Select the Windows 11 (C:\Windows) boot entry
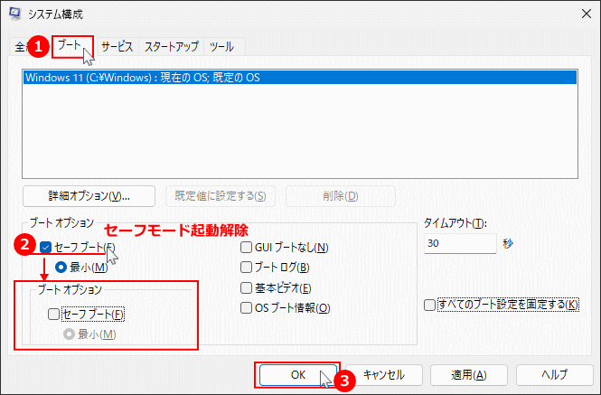Screen dimensions: 601x395 [x=300, y=78]
